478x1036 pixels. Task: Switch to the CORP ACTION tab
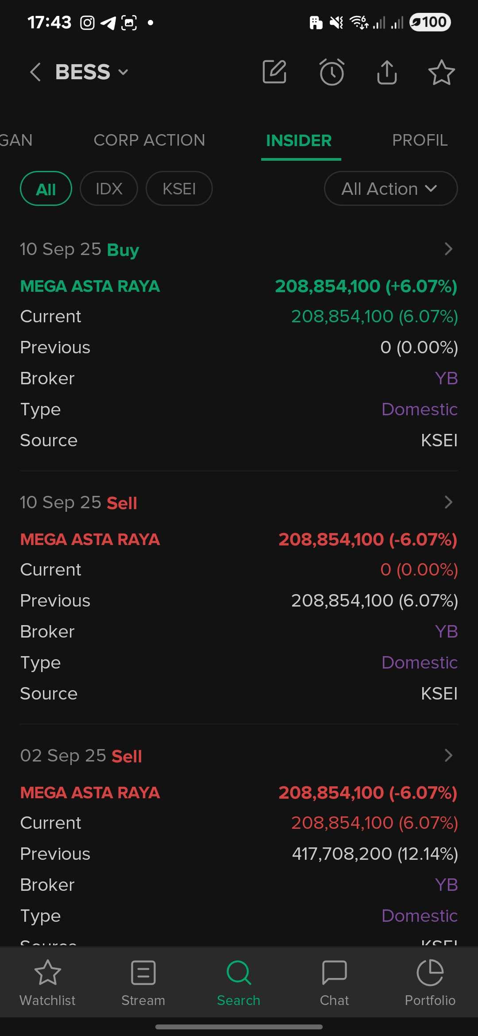click(x=149, y=140)
